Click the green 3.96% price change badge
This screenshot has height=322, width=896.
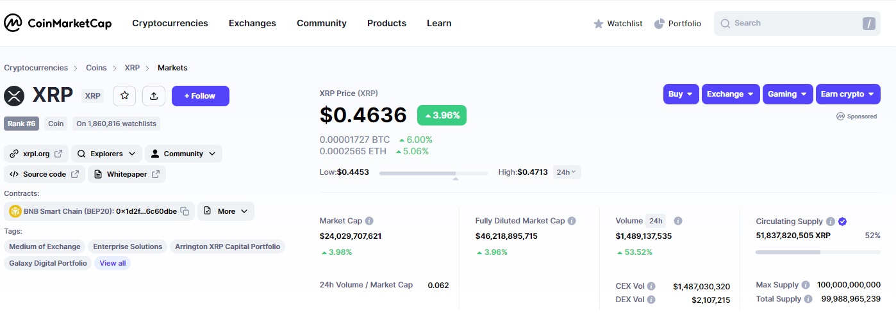pyautogui.click(x=442, y=115)
